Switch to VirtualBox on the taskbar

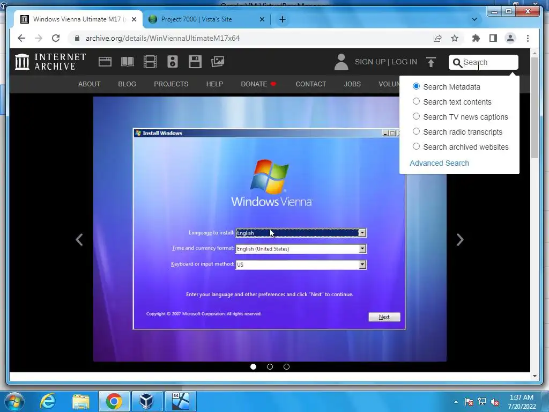[147, 401]
